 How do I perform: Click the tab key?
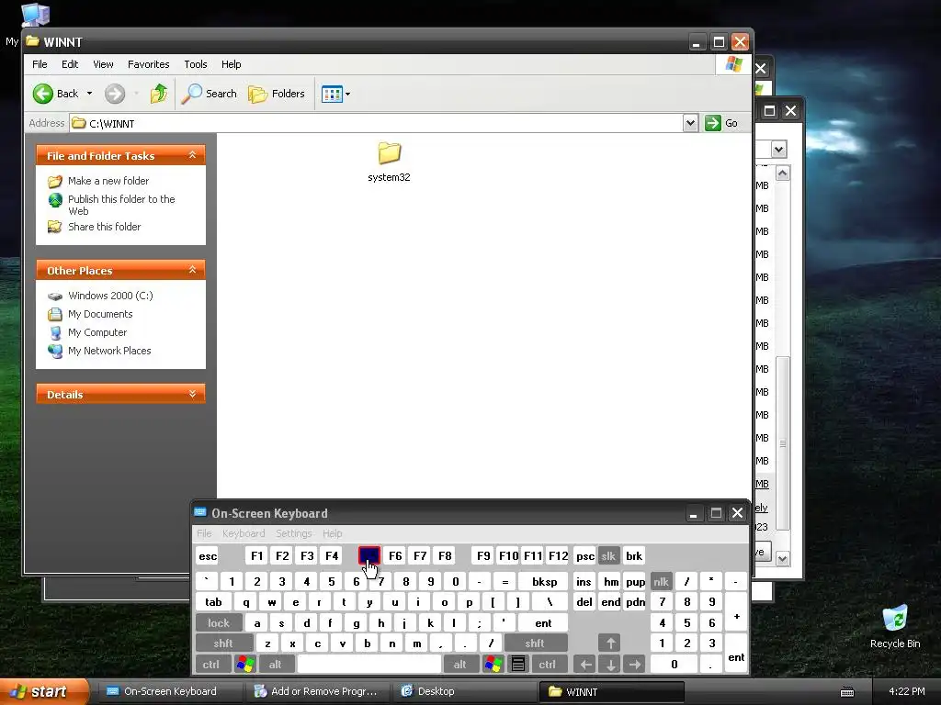(x=213, y=602)
